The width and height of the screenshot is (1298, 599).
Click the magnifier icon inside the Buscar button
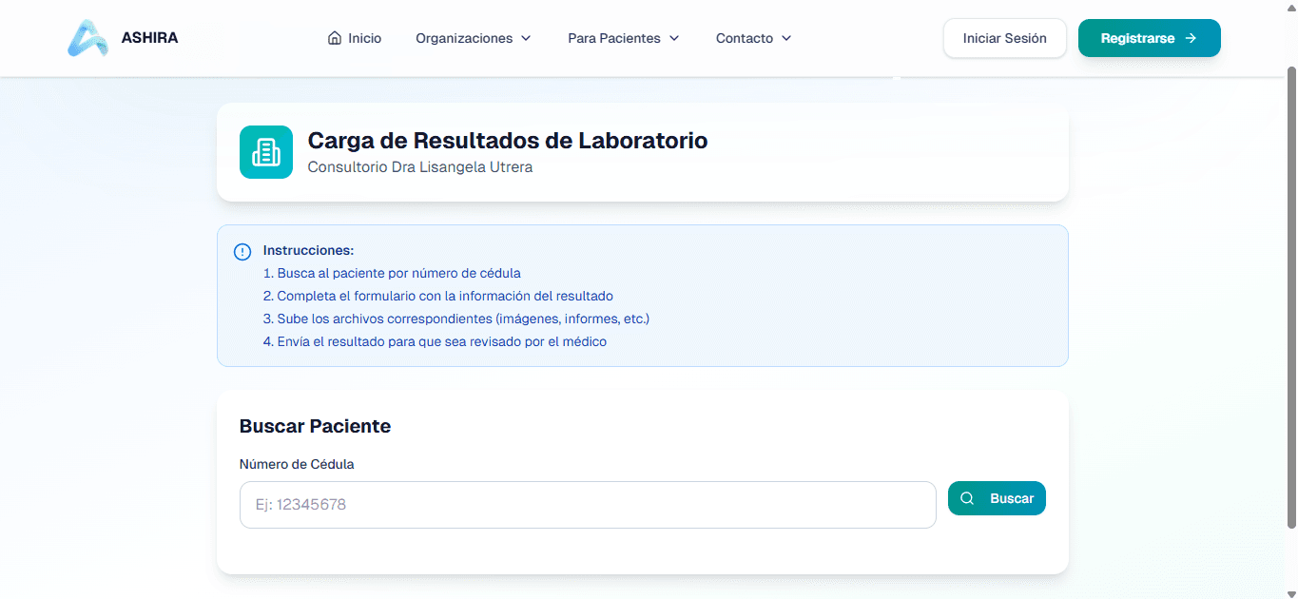point(967,497)
